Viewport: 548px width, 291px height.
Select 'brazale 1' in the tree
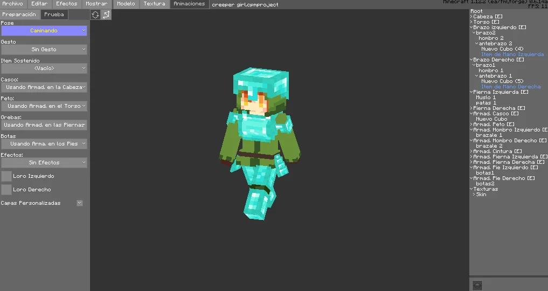click(x=489, y=135)
